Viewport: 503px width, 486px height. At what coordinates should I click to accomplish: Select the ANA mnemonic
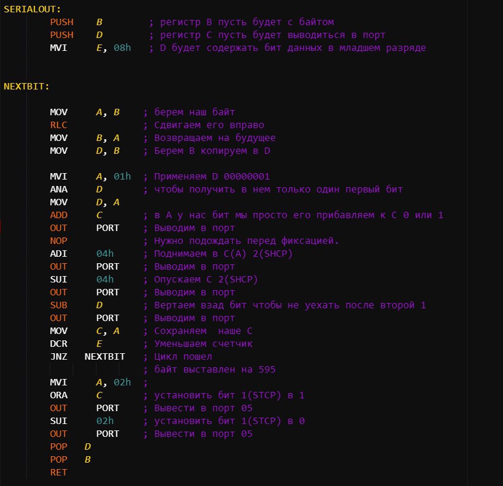click(58, 189)
